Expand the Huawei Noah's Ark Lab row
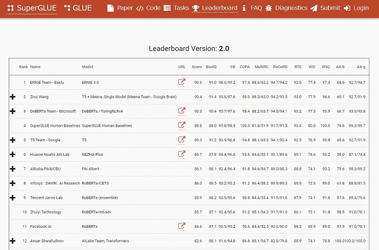Screen dimensions: 379x250 tap(12, 154)
